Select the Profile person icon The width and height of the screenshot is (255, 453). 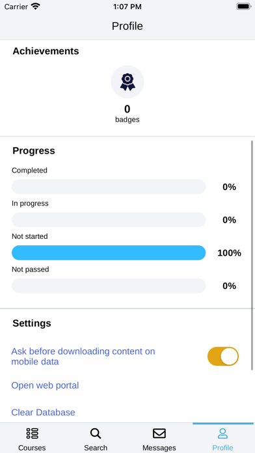coord(222,433)
